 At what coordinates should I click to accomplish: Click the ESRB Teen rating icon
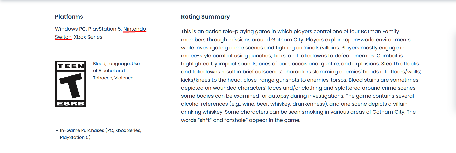tap(71, 84)
